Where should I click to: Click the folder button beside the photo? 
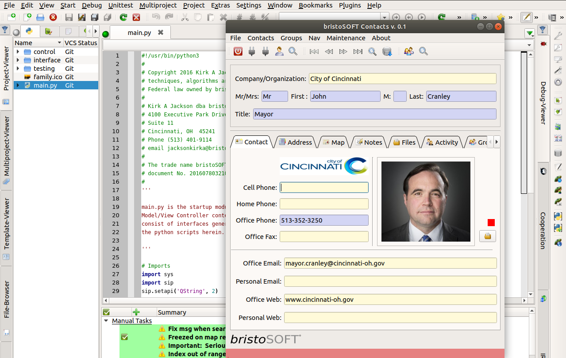487,236
